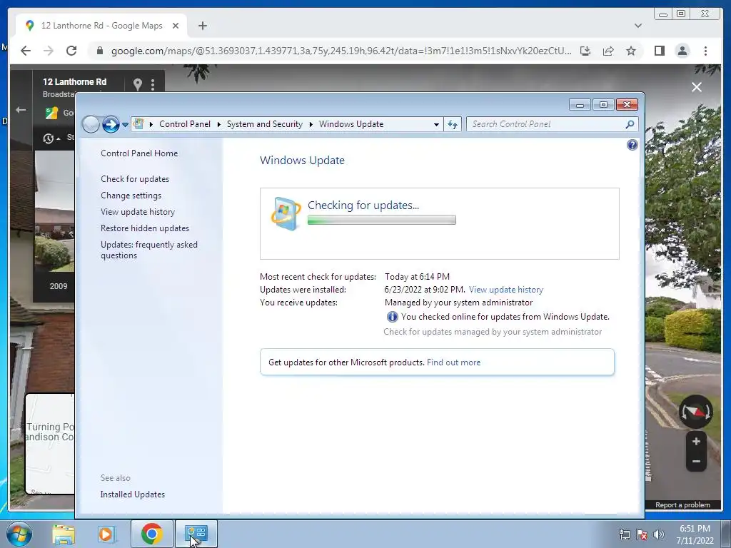Open Street View card three-dot menu
Image resolution: width=731 pixels, height=548 pixels.
point(153,84)
